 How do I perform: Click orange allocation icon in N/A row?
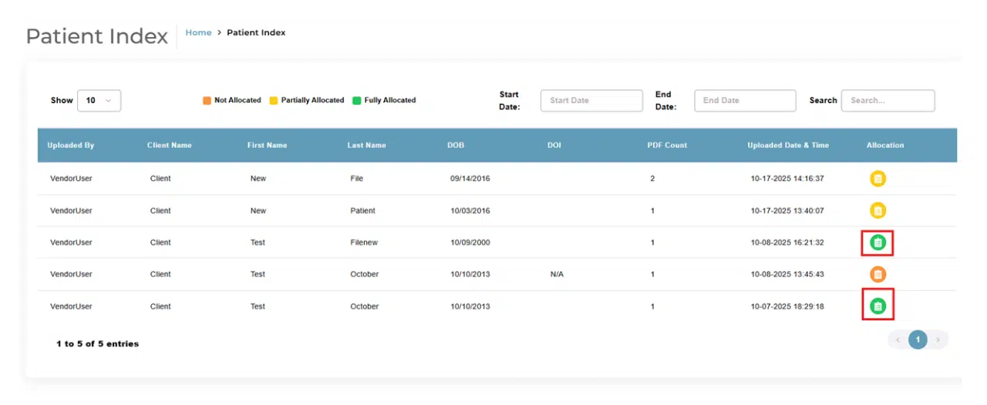point(878,274)
